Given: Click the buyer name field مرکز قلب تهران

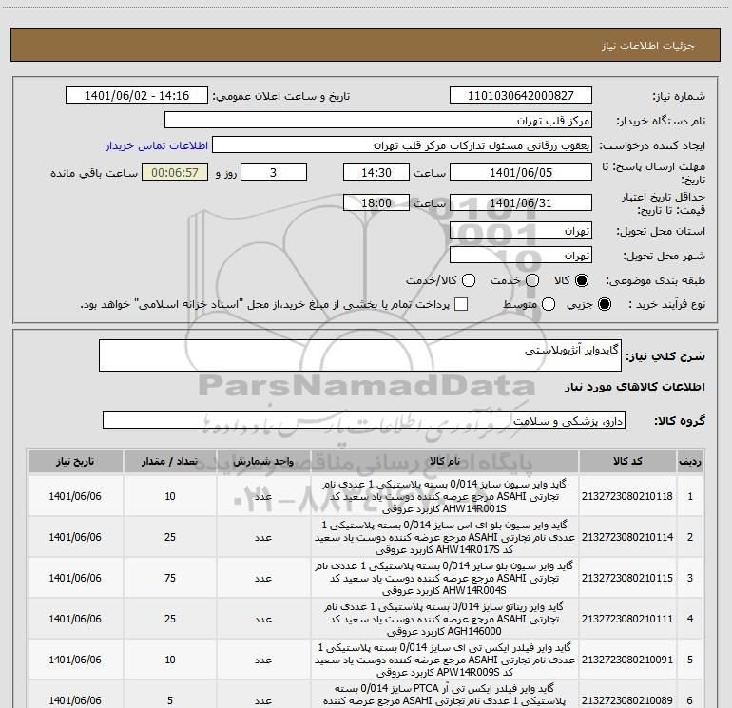Looking at the screenshot, I should pos(378,121).
